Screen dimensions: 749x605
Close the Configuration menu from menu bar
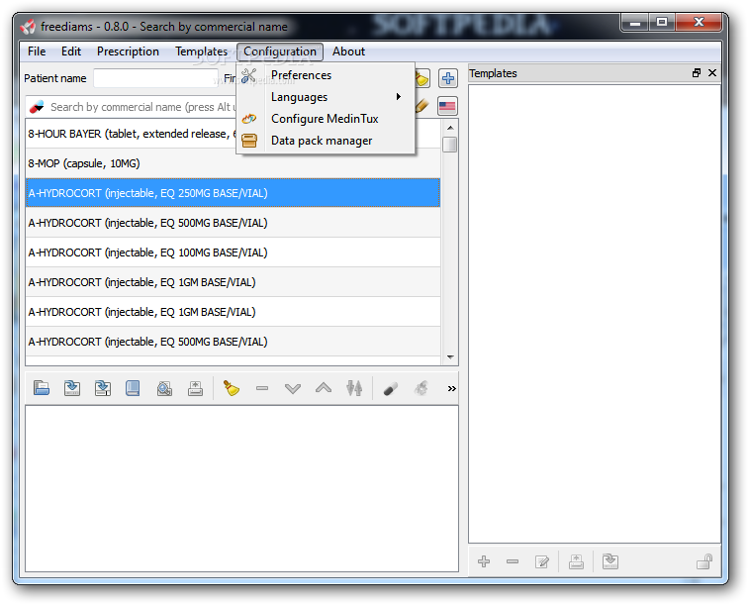point(280,51)
